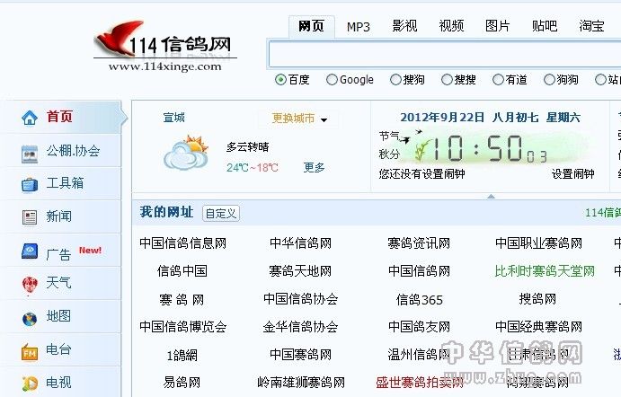This screenshot has height=397, width=621.
Task: Click the 宣城 city name
Action: [173, 118]
